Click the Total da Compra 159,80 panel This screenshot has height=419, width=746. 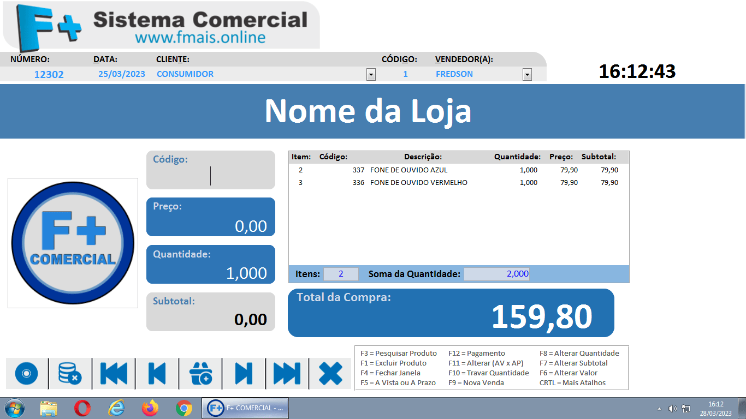[451, 313]
